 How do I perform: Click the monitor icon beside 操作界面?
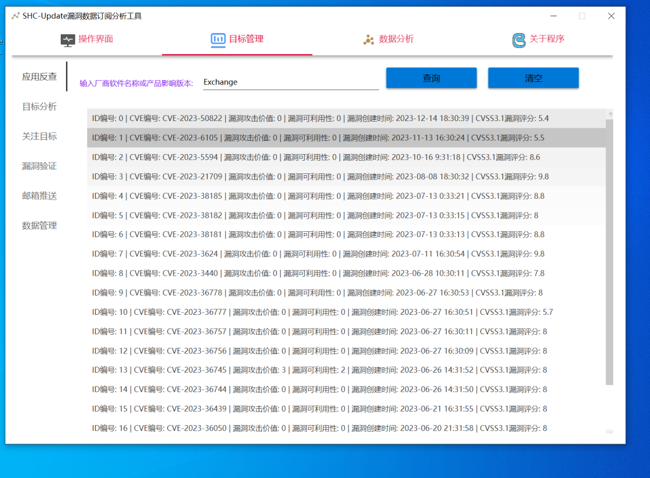click(67, 40)
